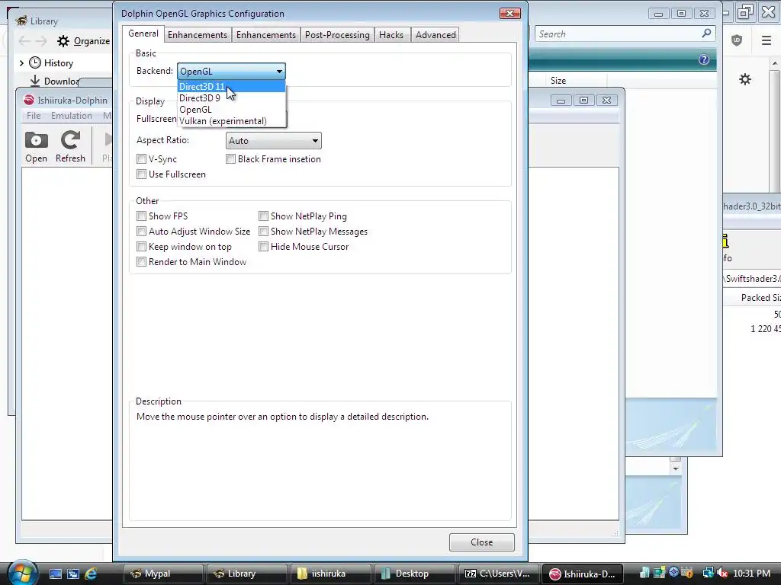The height and width of the screenshot is (585, 781).
Task: Switch to Library taskbar button
Action: [x=247, y=574]
